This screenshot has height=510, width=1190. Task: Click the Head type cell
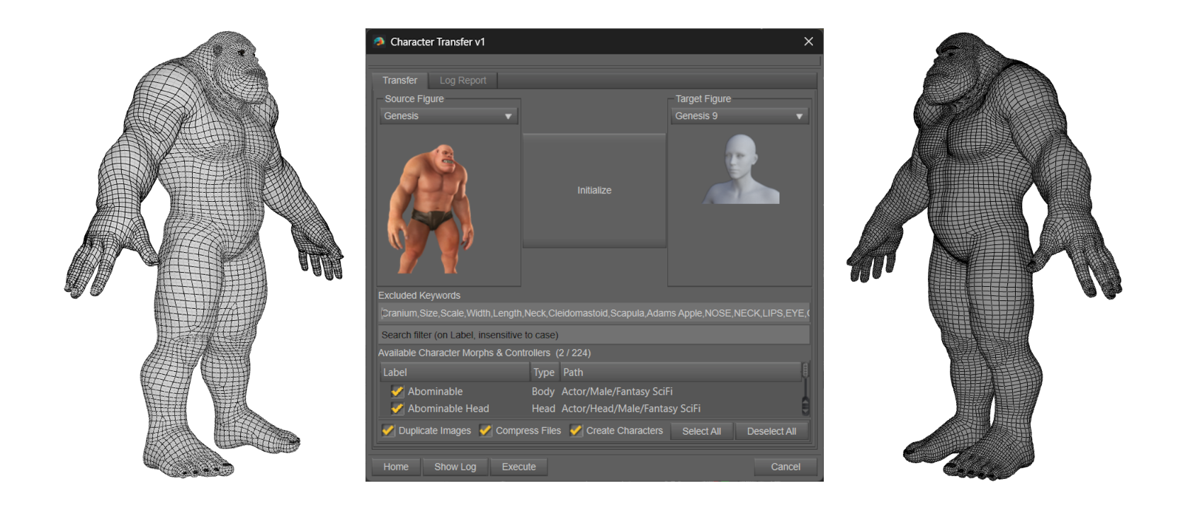pos(543,409)
